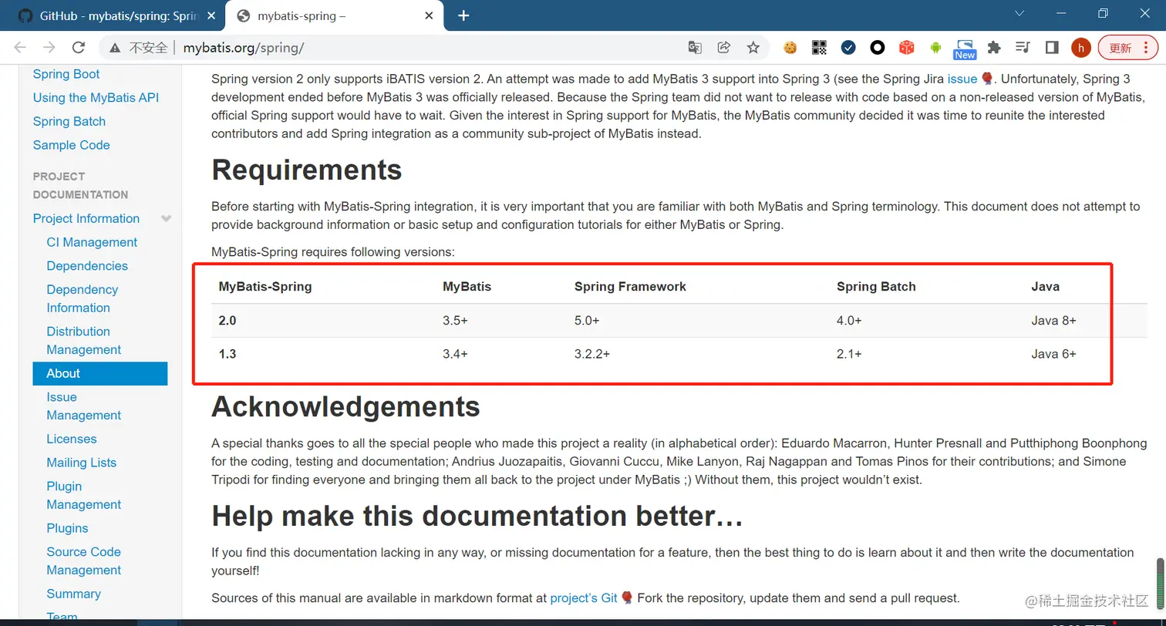Click the Java 6+ cell
Image resolution: width=1166 pixels, height=626 pixels.
coord(1053,355)
